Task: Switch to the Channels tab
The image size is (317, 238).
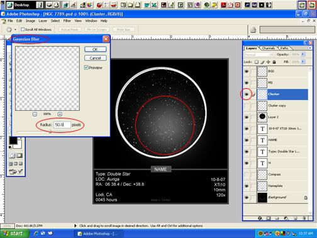Action: pos(269,48)
